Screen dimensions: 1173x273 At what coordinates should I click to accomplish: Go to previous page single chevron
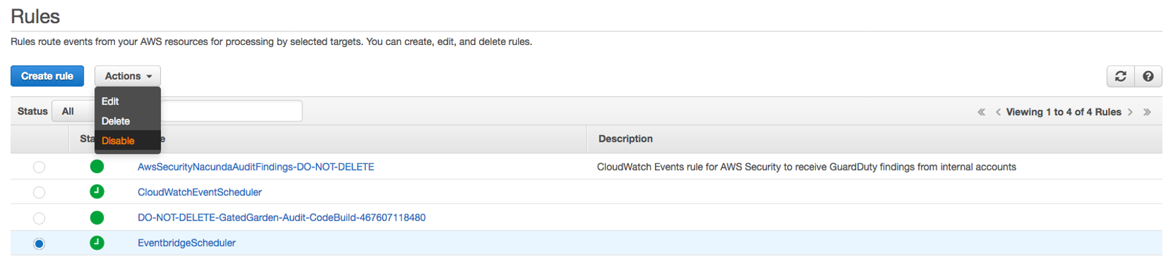tap(998, 112)
